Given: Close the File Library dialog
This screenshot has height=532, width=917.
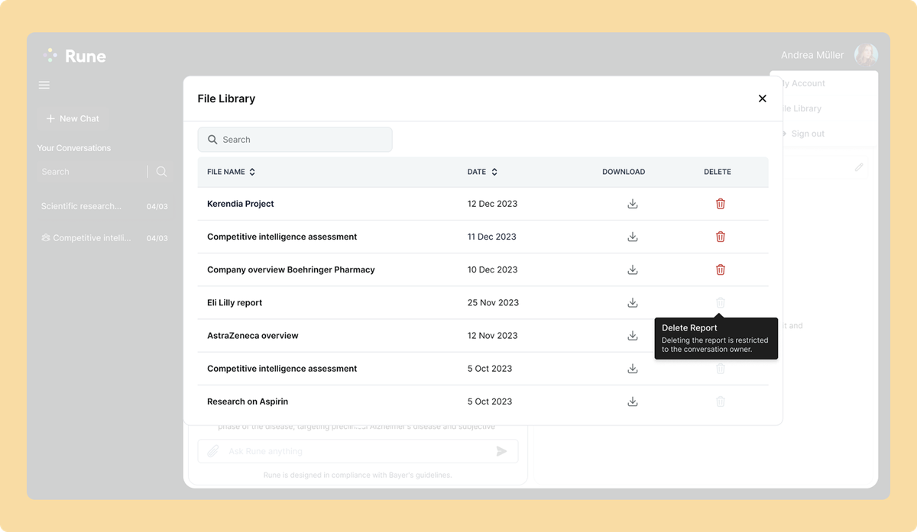Looking at the screenshot, I should (x=762, y=98).
